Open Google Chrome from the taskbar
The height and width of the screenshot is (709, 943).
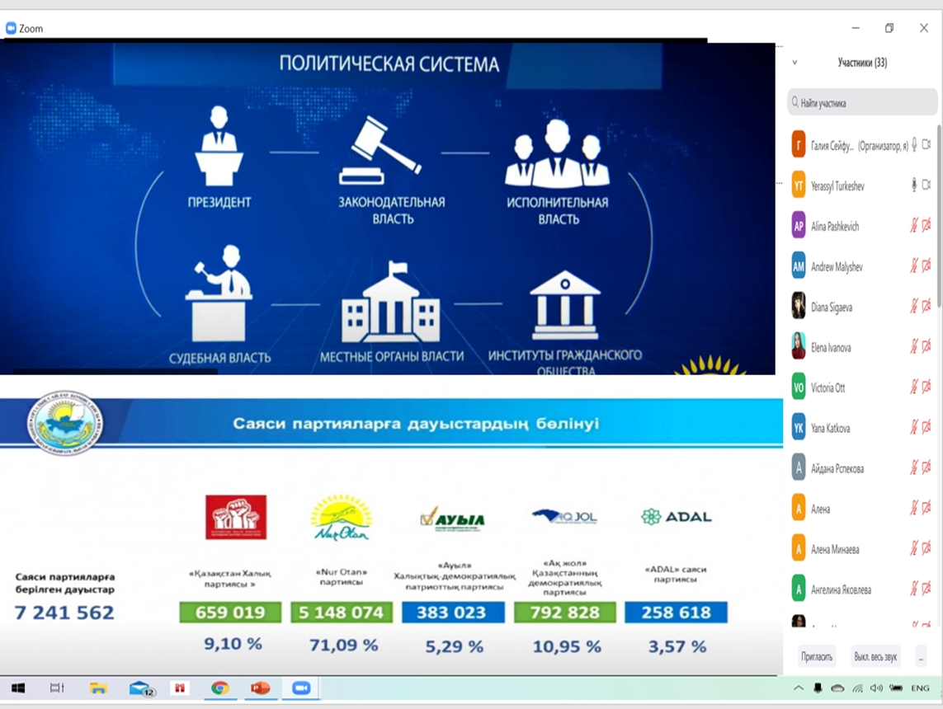tap(219, 688)
